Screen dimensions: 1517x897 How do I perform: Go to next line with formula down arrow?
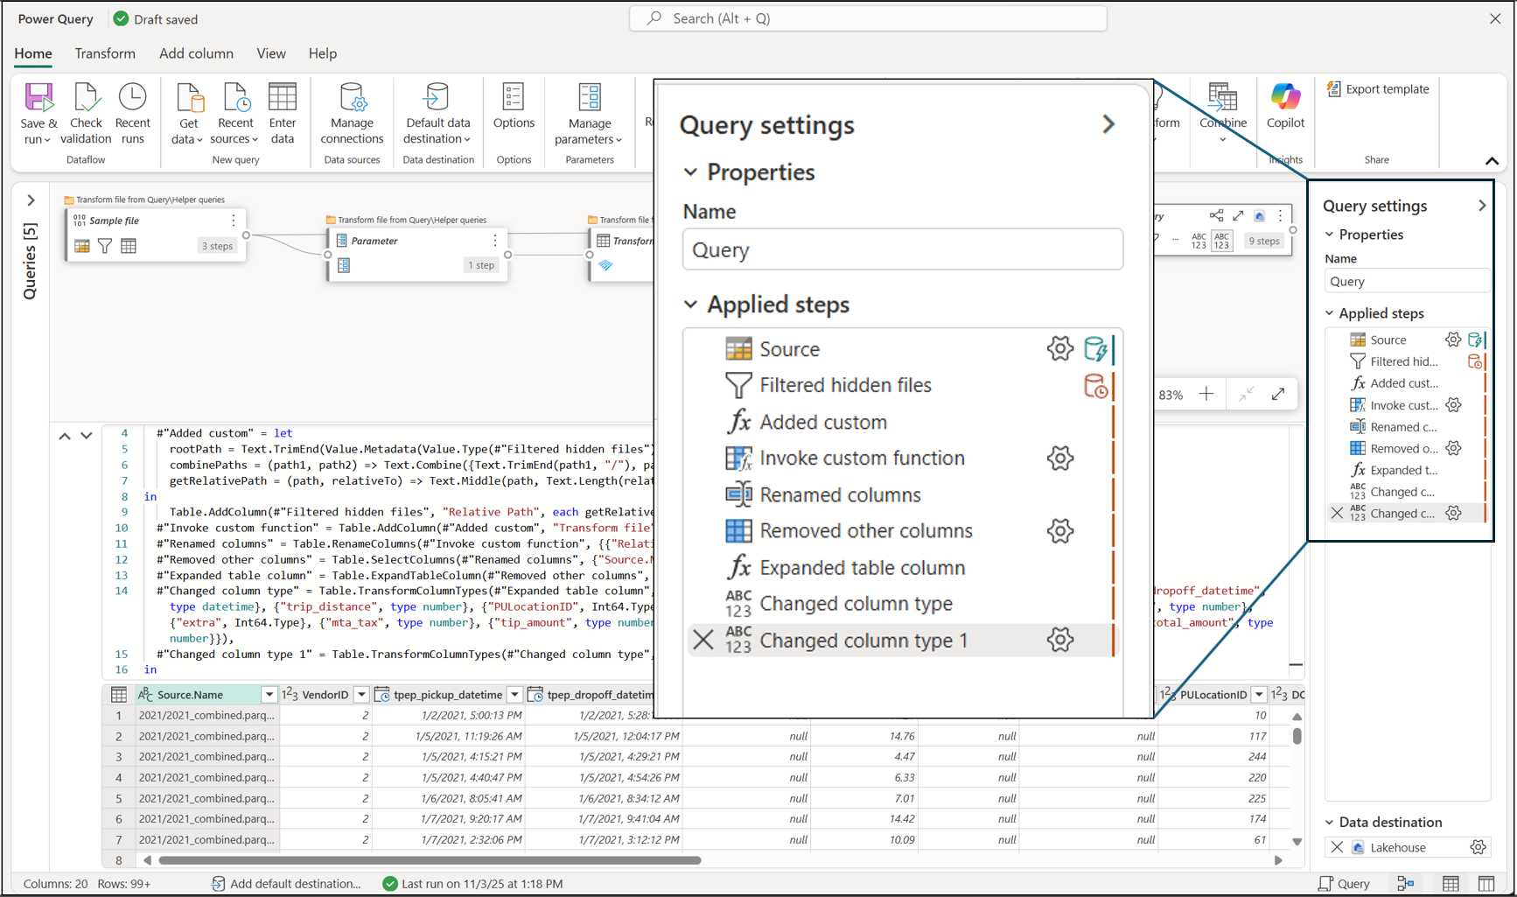86,436
